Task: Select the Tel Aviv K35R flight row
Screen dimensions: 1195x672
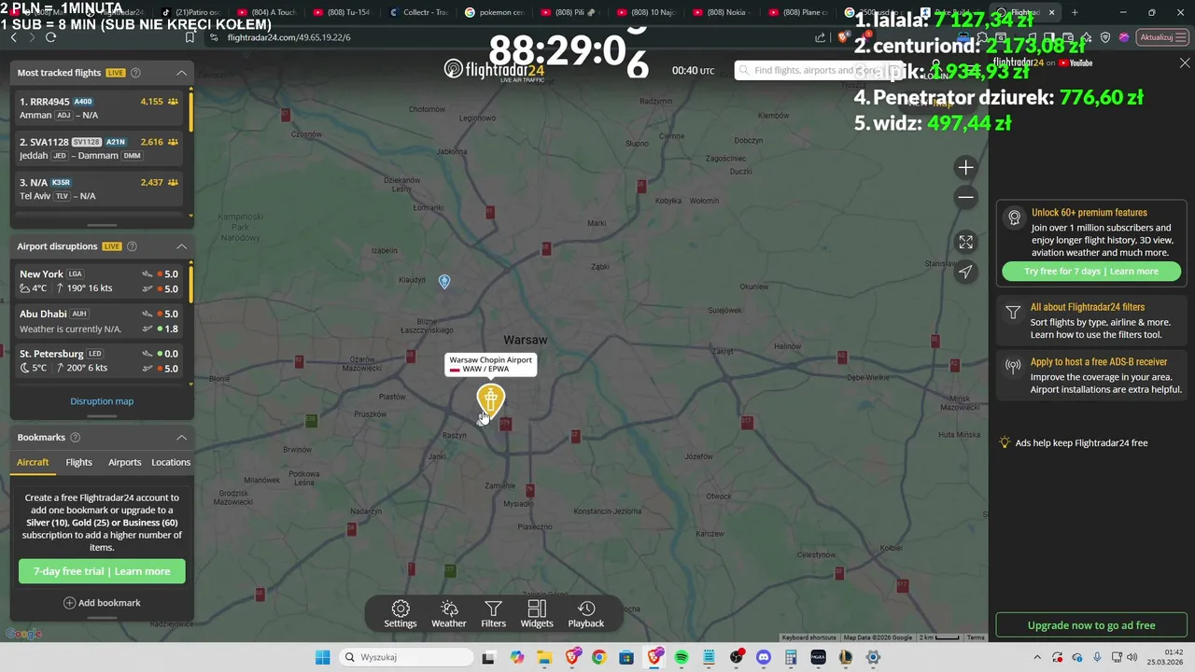Action: click(x=99, y=189)
